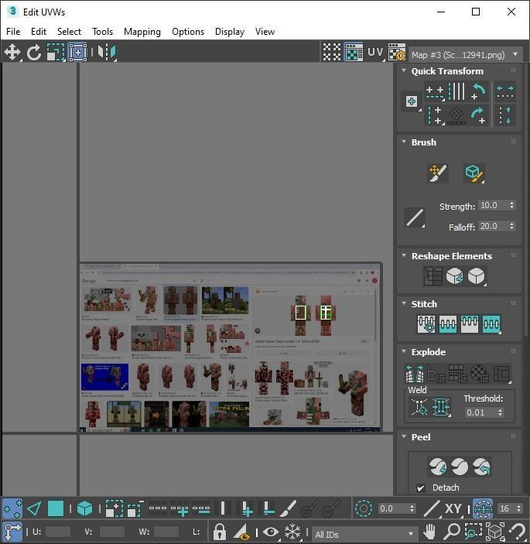Click the Weld Selected Subobjects icon
530x544 pixels.
(441, 407)
